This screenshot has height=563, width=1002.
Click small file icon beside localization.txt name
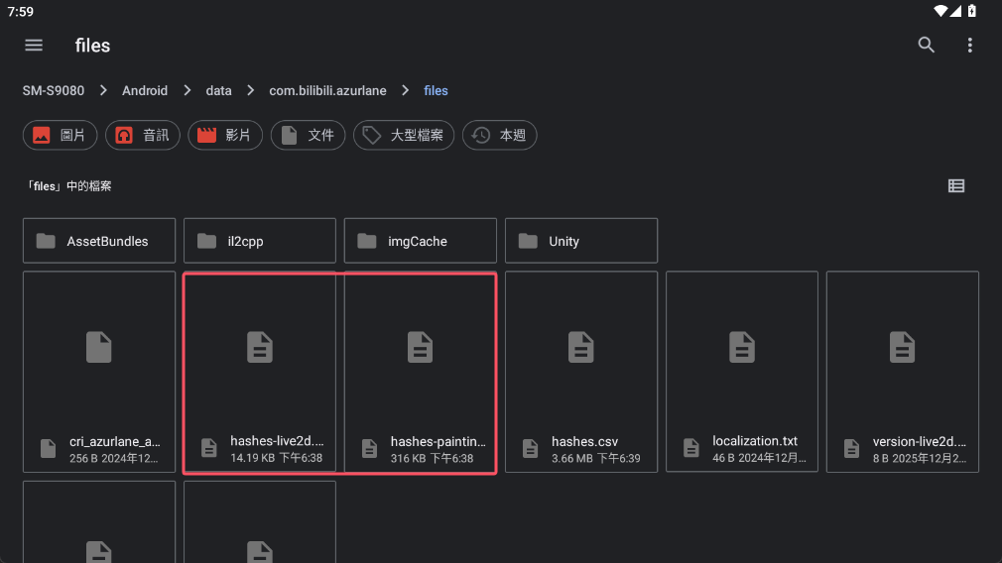pyautogui.click(x=690, y=448)
